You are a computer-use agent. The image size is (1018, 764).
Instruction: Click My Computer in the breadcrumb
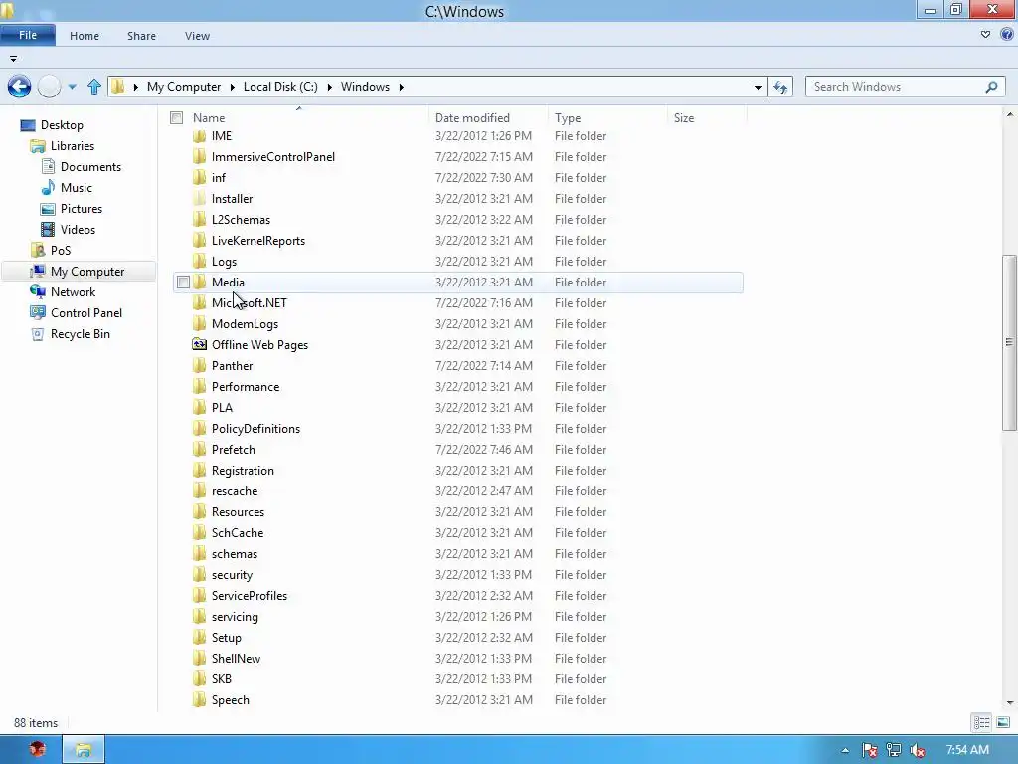tap(184, 87)
